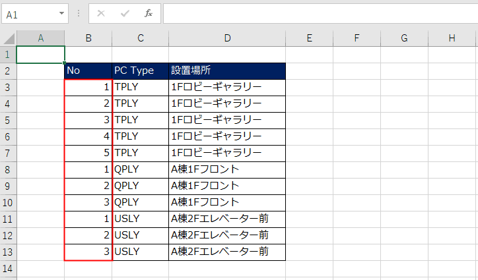Click cell C13 containing USLY
Image resolution: width=478 pixels, height=280 pixels.
point(140,252)
